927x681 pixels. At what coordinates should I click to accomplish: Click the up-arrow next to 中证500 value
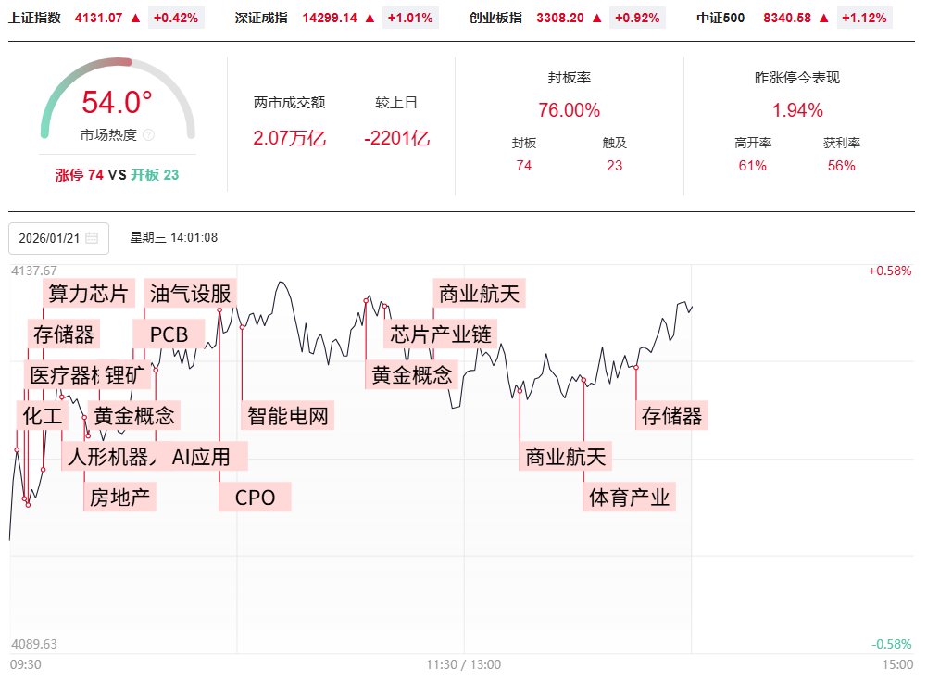[x=824, y=18]
